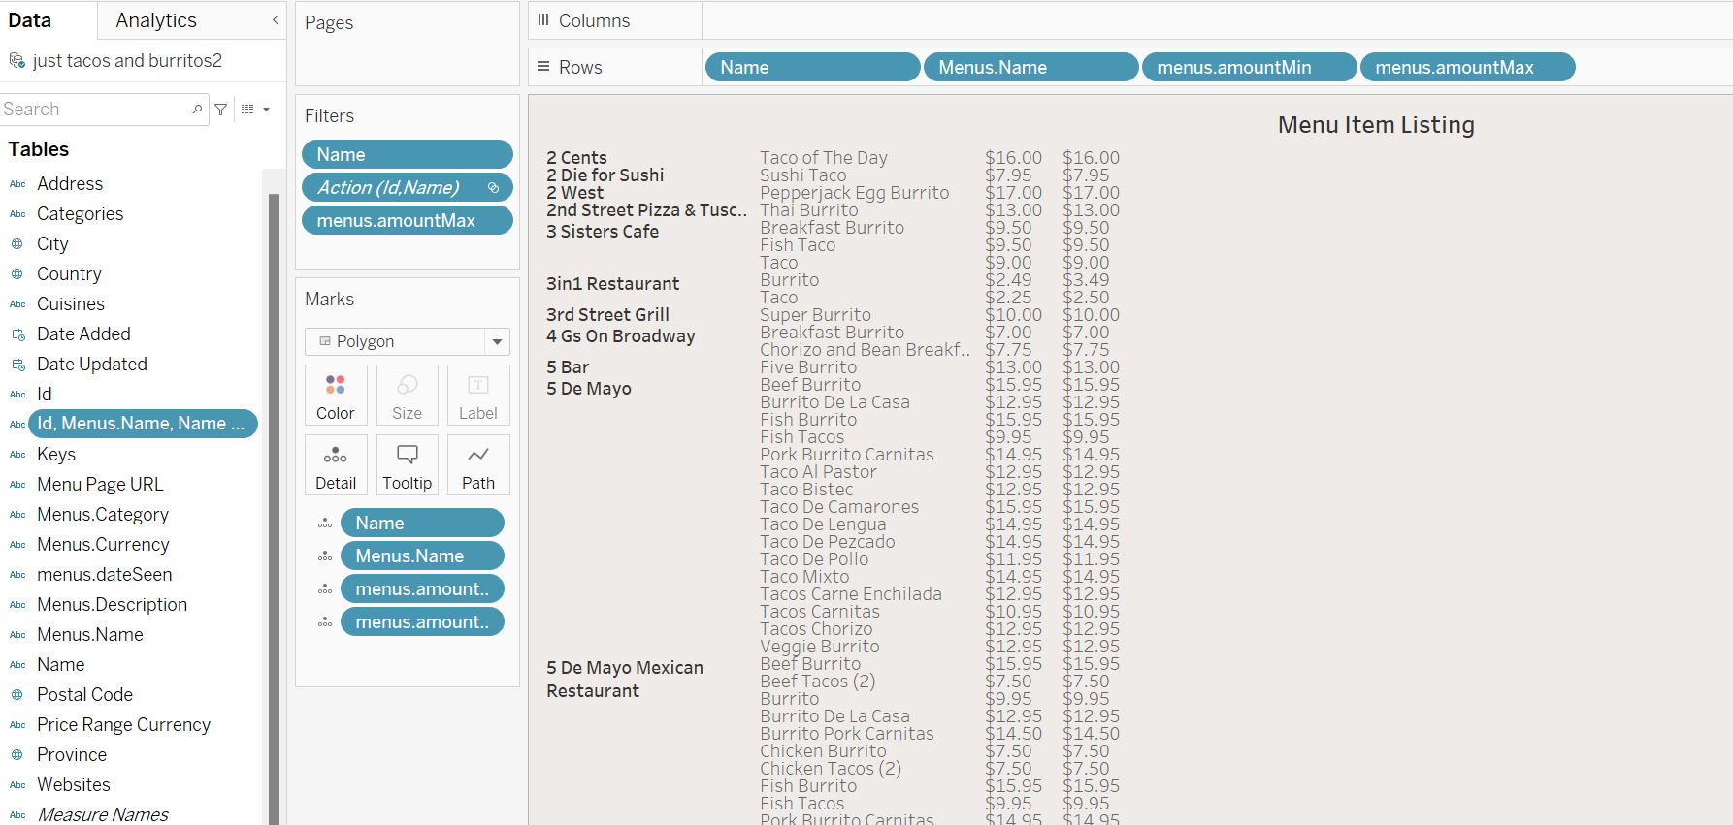Image resolution: width=1733 pixels, height=825 pixels.
Task: Switch to the Data tab
Action: click(x=30, y=20)
